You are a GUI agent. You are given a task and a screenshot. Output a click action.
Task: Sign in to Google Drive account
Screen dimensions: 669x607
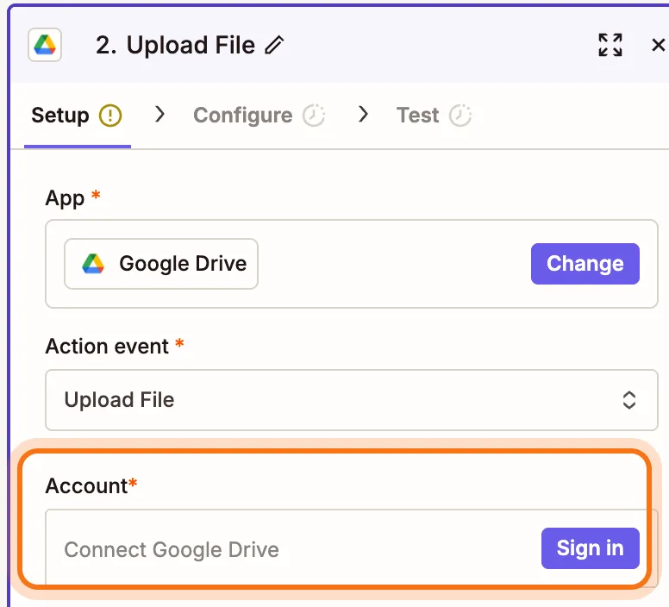pyautogui.click(x=590, y=548)
